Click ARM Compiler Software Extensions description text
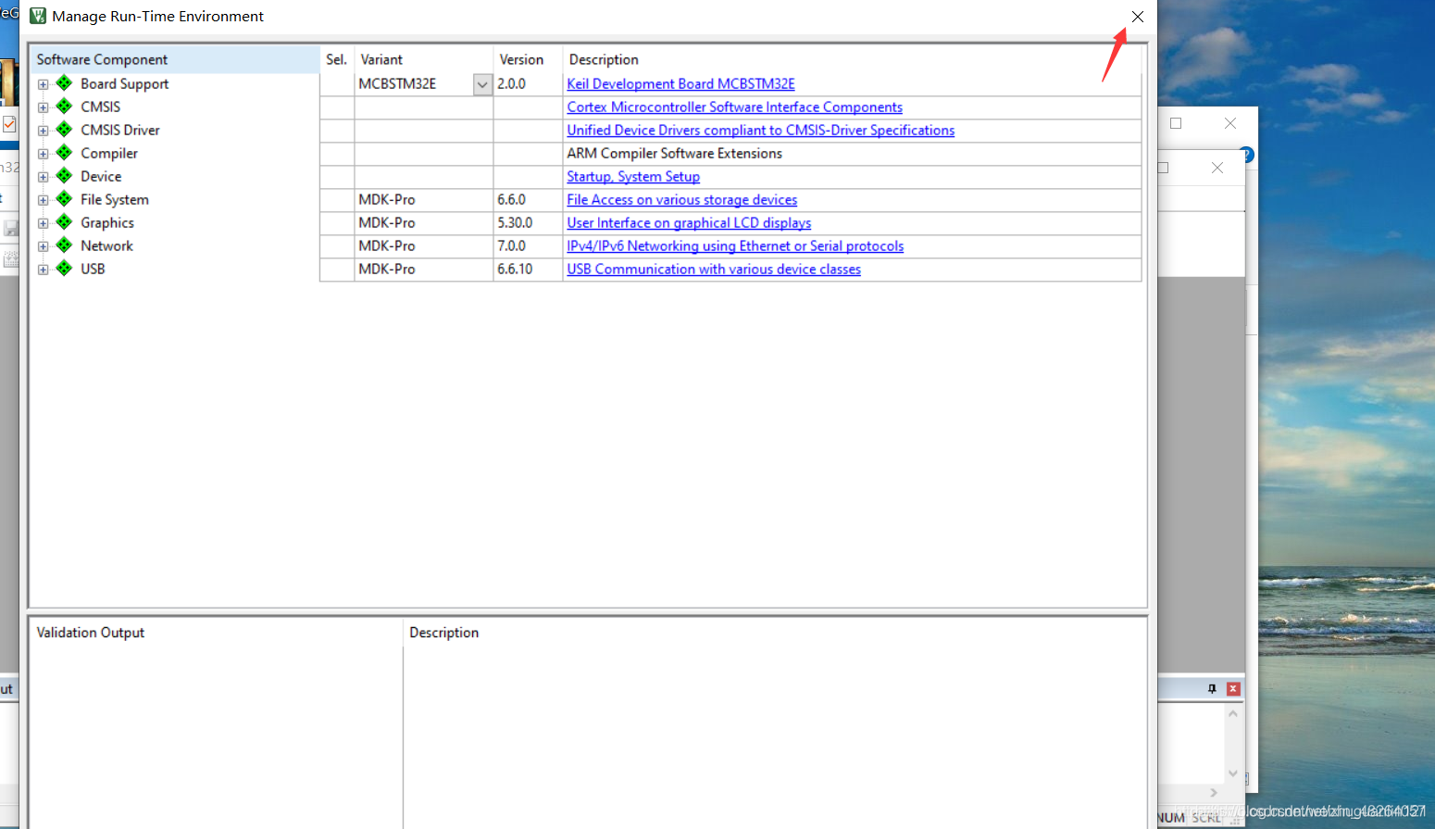Screen dimensions: 1435x829 (x=674, y=153)
